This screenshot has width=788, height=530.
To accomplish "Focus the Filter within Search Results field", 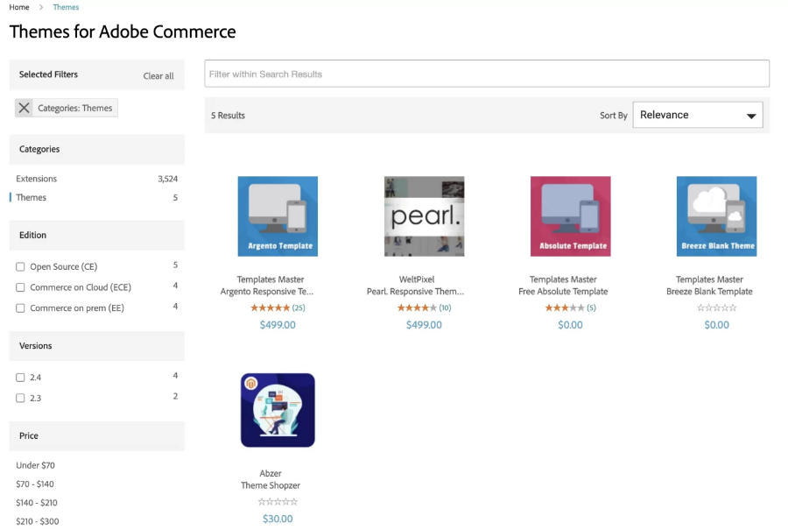I will 487,74.
